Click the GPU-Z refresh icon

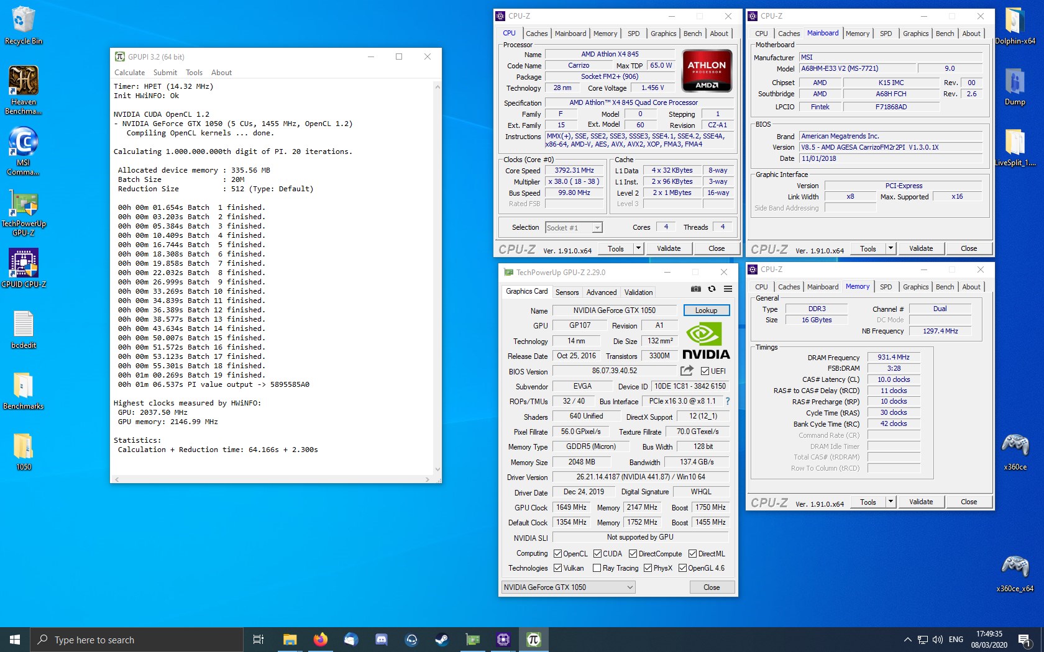pos(712,289)
